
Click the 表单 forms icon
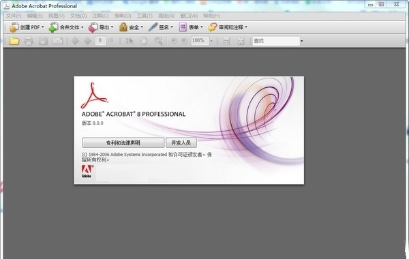[183, 27]
